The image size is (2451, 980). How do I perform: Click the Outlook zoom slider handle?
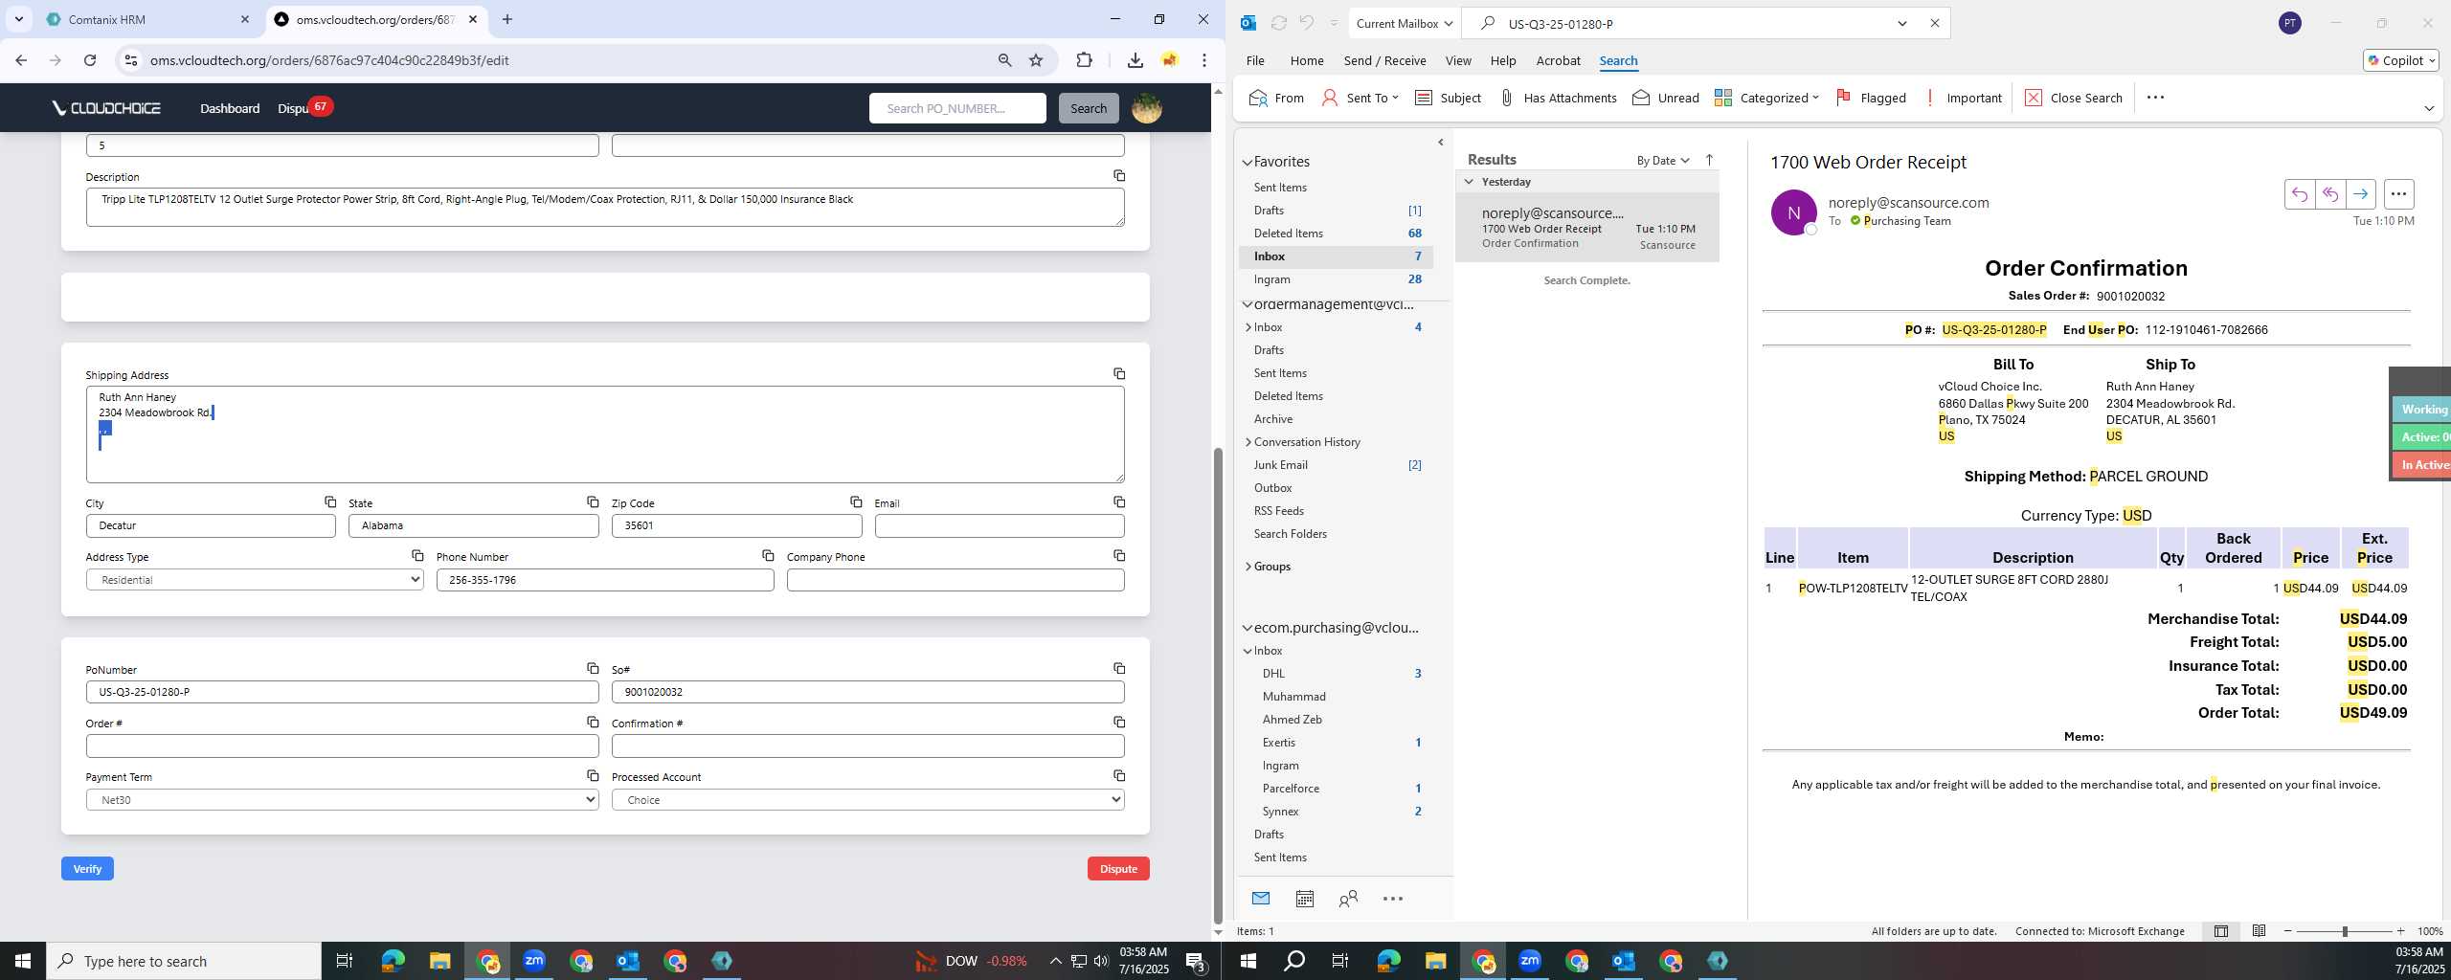2345,931
